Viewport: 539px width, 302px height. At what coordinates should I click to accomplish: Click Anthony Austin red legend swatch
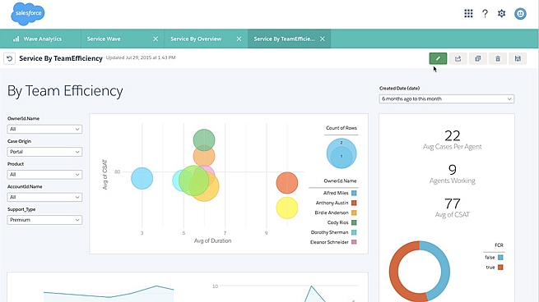pyautogui.click(x=354, y=203)
